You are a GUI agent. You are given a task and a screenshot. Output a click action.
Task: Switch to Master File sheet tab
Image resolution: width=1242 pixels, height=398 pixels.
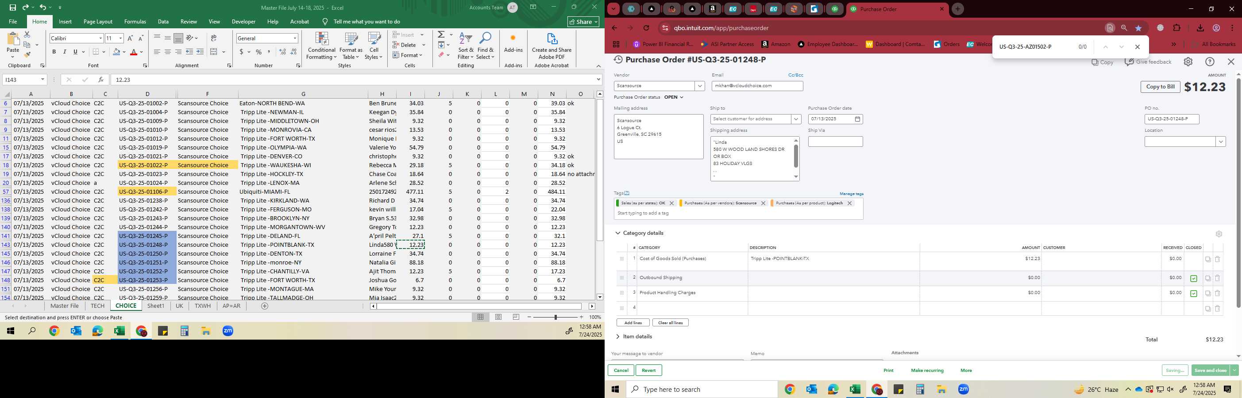tap(64, 306)
